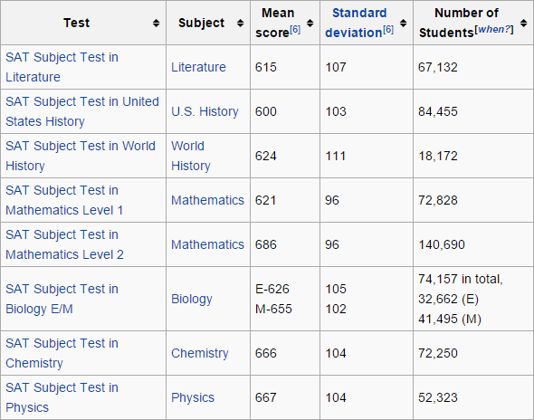The height and width of the screenshot is (420, 534).
Task: Sort table by Subject column arrows
Action: click(240, 24)
